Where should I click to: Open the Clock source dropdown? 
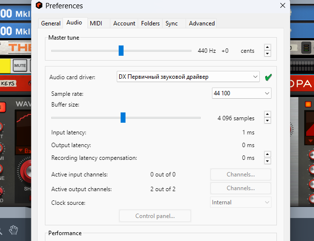[x=241, y=202]
